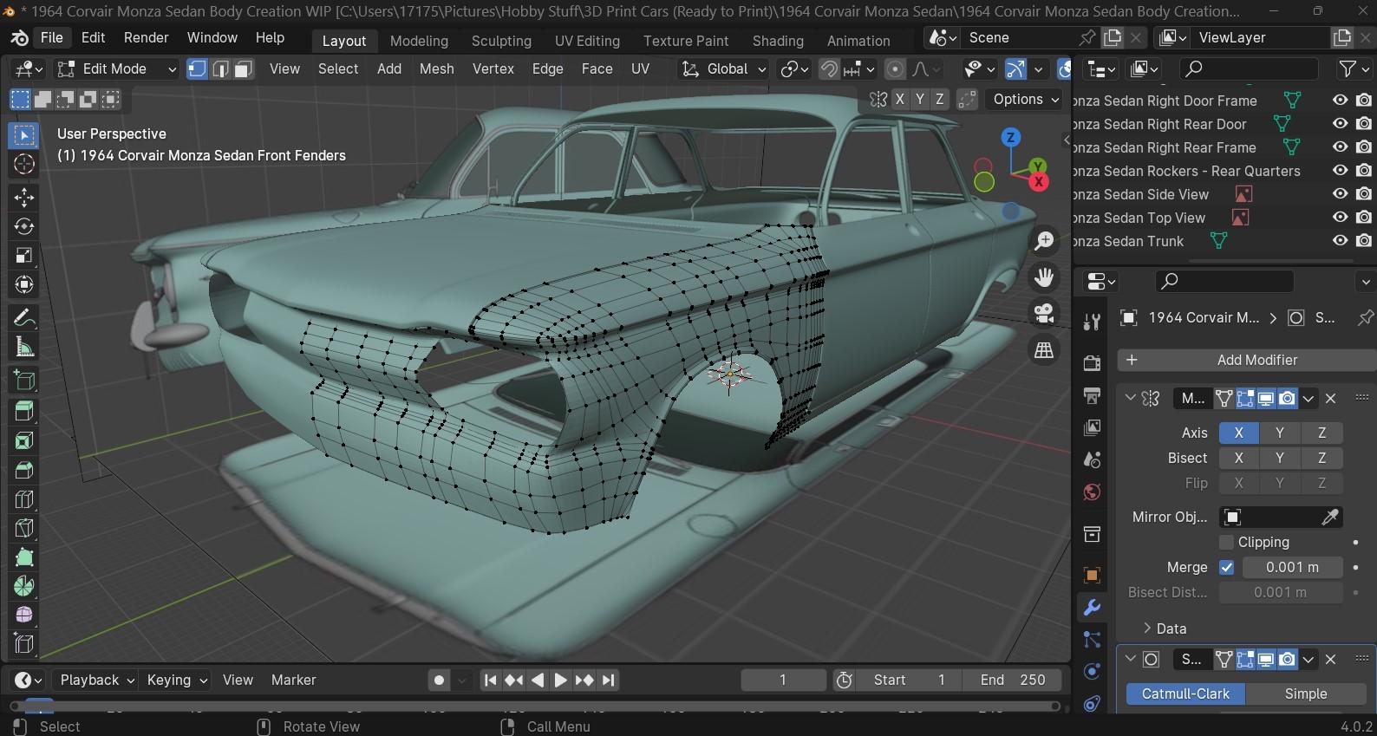Select the Spin tool
The height and width of the screenshot is (736, 1377).
[x=24, y=586]
